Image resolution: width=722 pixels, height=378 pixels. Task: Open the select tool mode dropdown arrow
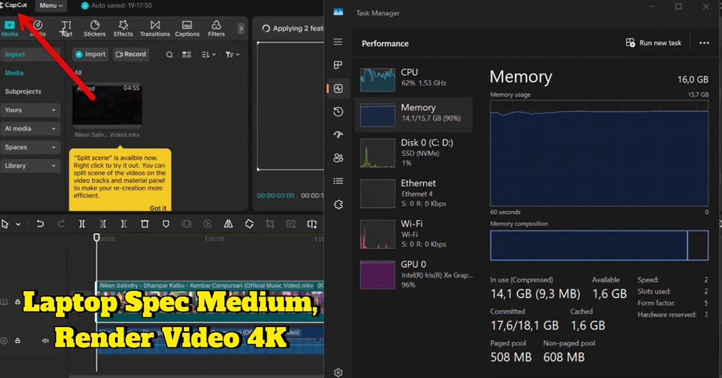click(18, 224)
